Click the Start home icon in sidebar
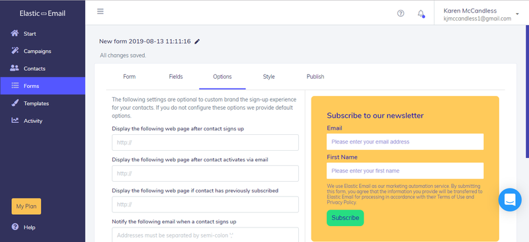The image size is (529, 242). [x=15, y=34]
